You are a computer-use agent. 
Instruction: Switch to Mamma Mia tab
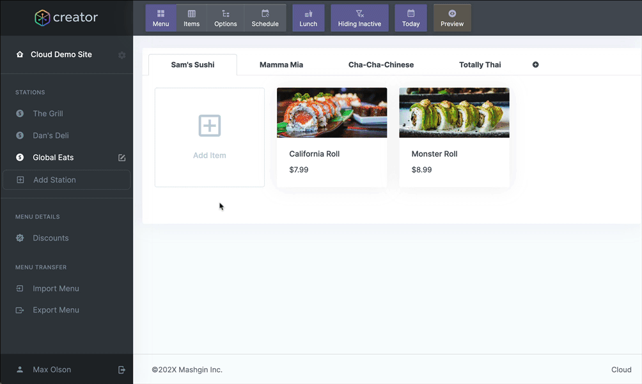[x=281, y=64]
